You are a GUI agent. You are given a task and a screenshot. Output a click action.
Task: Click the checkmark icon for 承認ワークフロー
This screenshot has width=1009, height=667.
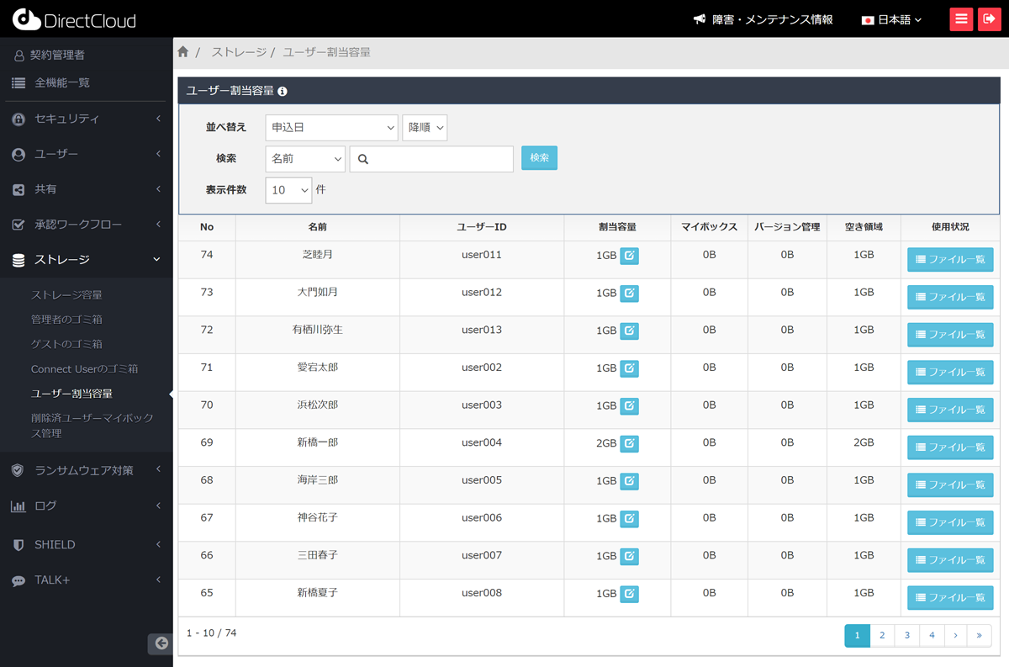pos(18,225)
